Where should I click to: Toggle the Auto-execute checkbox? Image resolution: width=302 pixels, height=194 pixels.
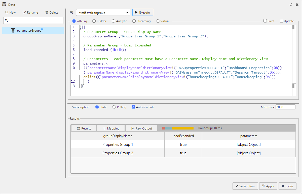(x=133, y=107)
